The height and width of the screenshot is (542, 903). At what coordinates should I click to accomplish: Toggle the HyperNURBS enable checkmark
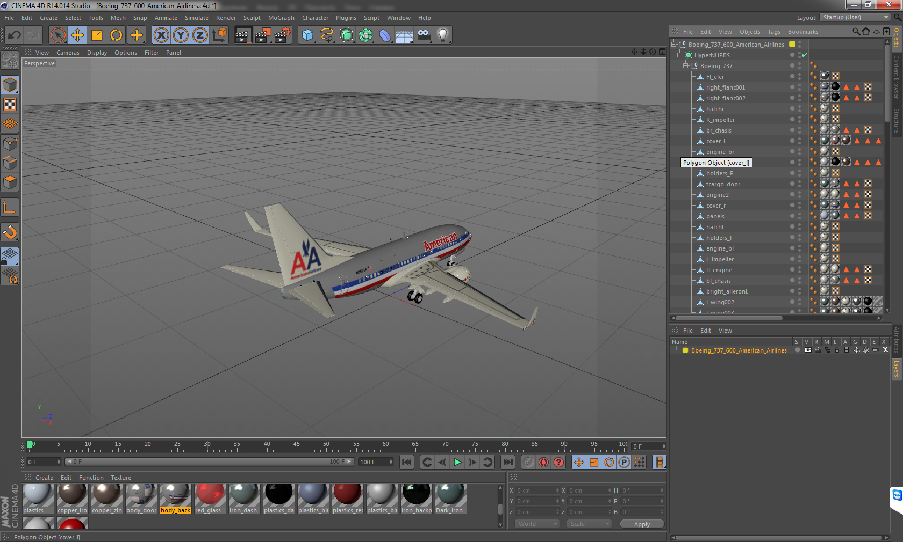[x=805, y=55]
